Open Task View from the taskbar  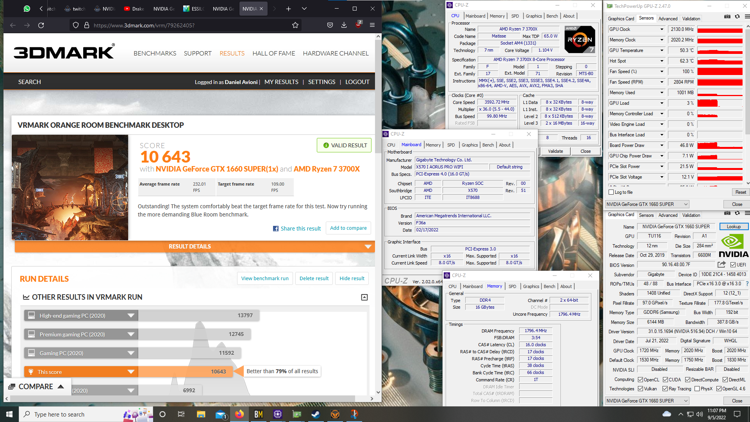coord(181,414)
